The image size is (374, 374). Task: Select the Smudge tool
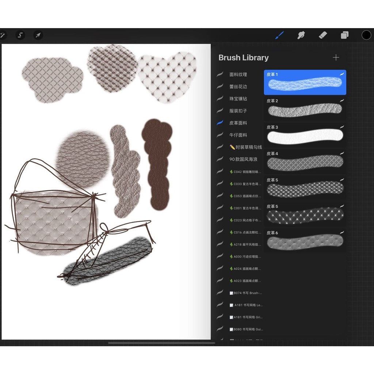301,35
